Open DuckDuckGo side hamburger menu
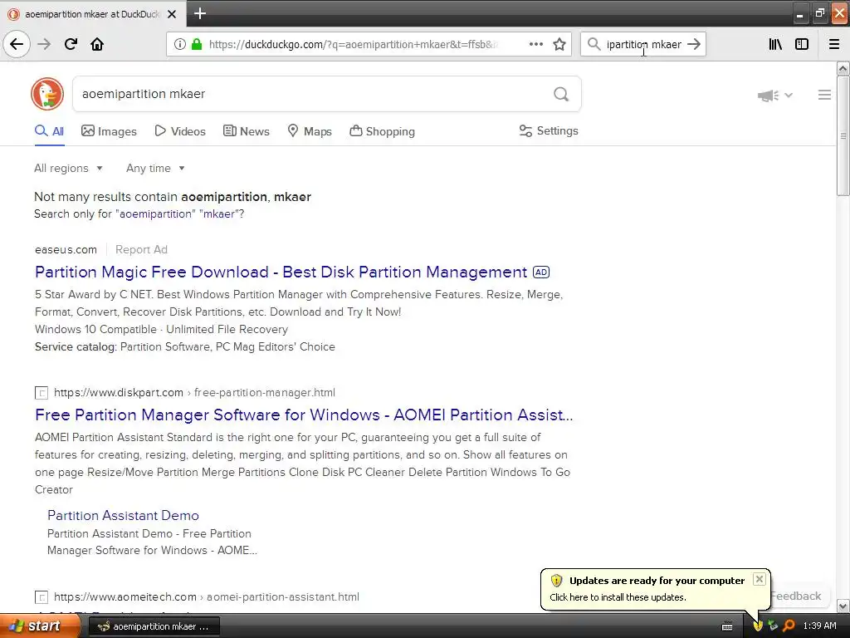The width and height of the screenshot is (850, 638). [x=824, y=95]
